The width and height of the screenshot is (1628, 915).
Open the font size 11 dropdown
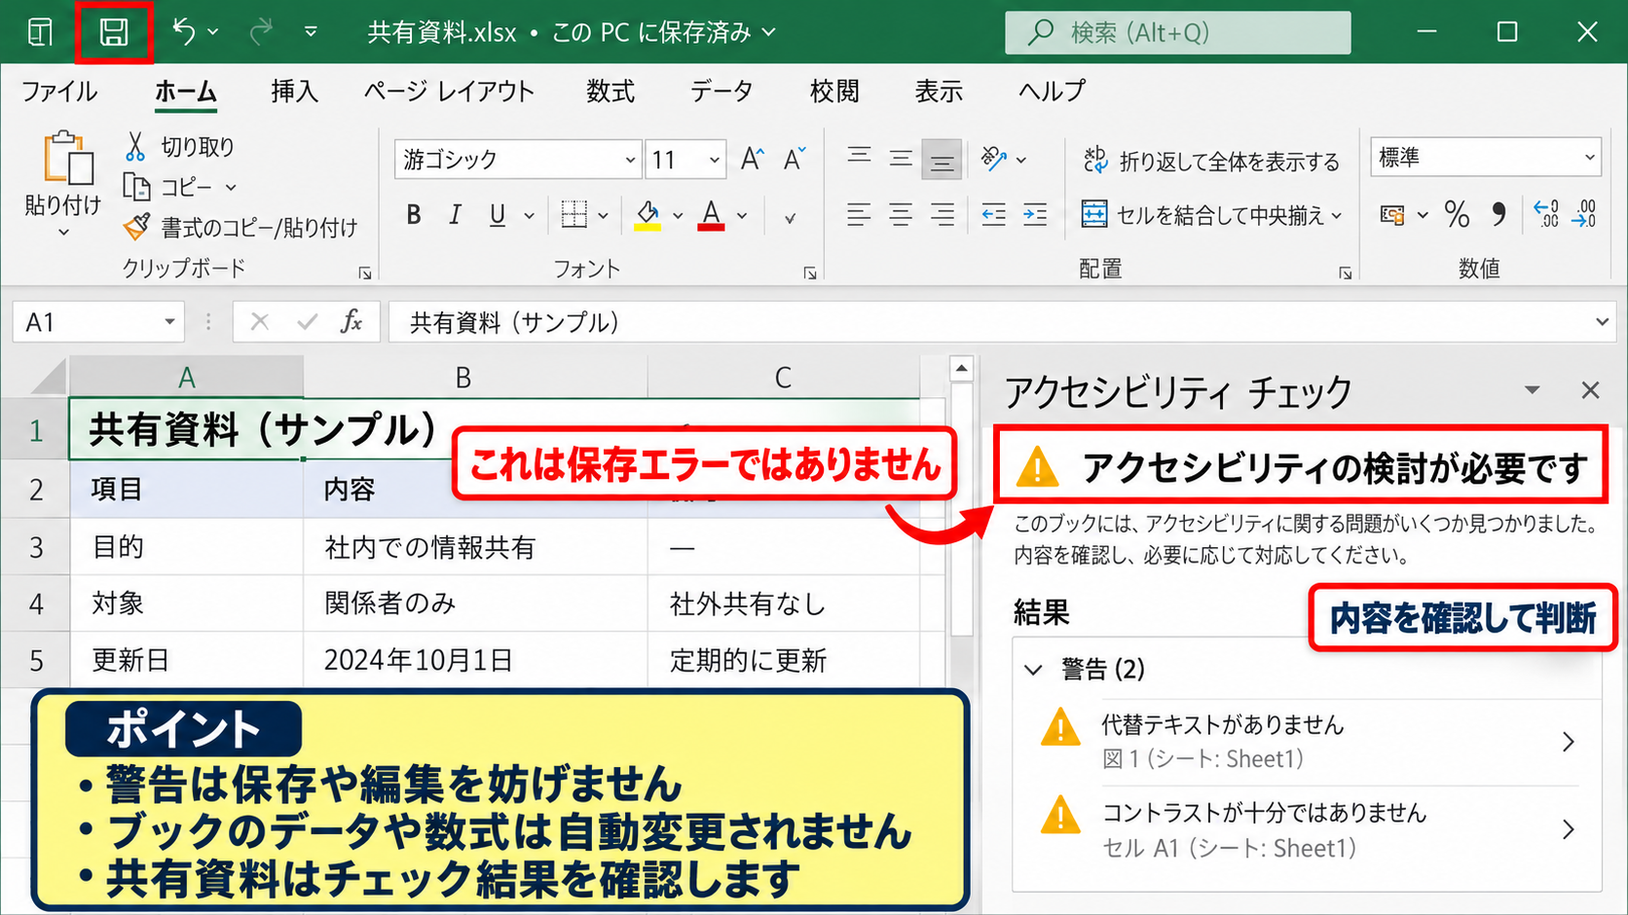(x=715, y=160)
